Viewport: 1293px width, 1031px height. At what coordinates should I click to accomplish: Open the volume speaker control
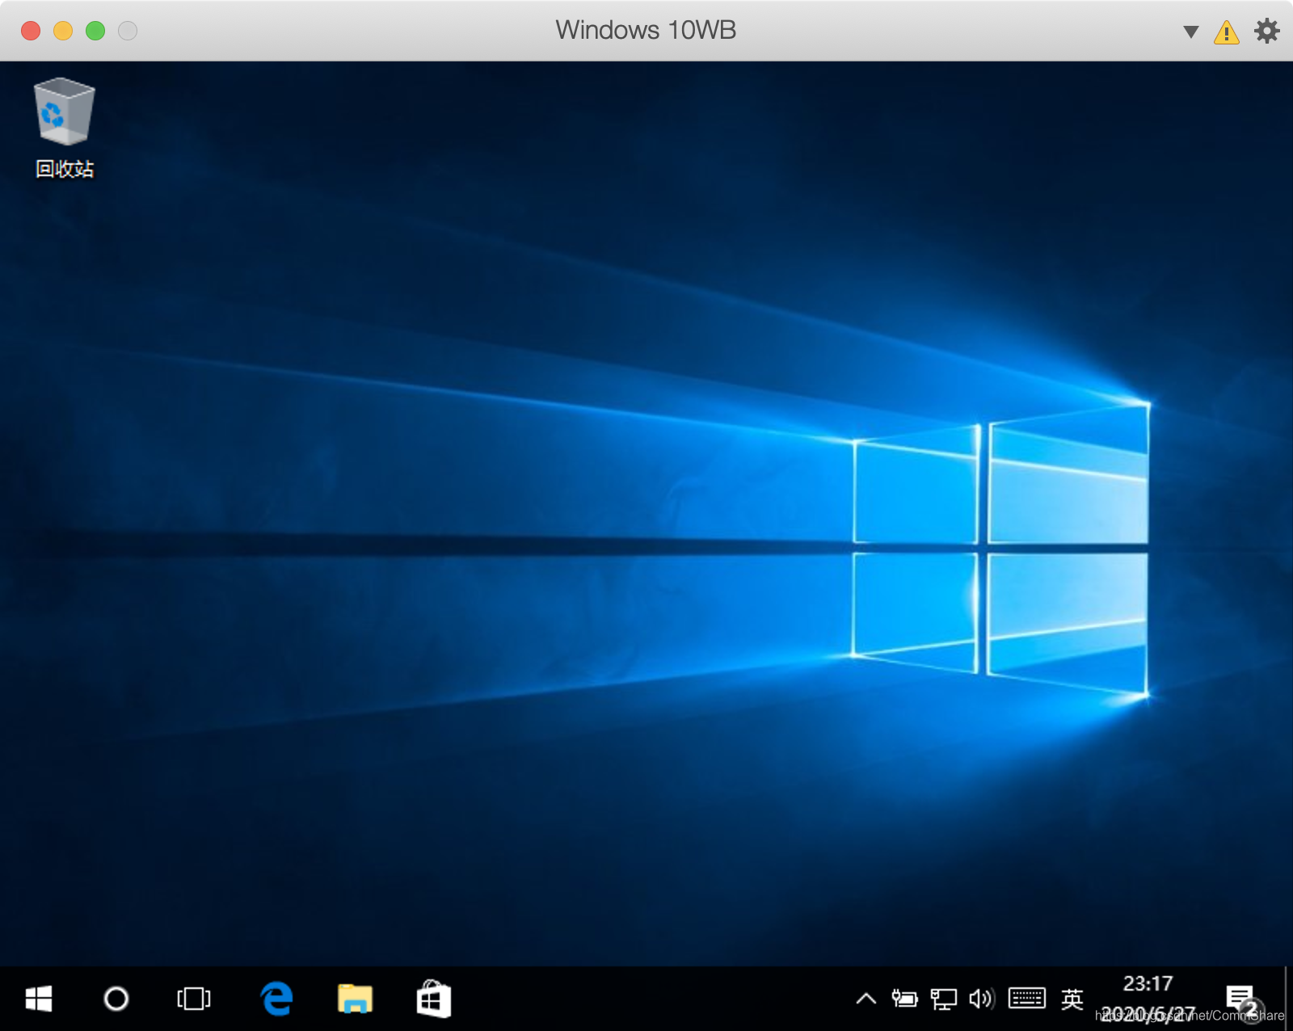click(982, 999)
